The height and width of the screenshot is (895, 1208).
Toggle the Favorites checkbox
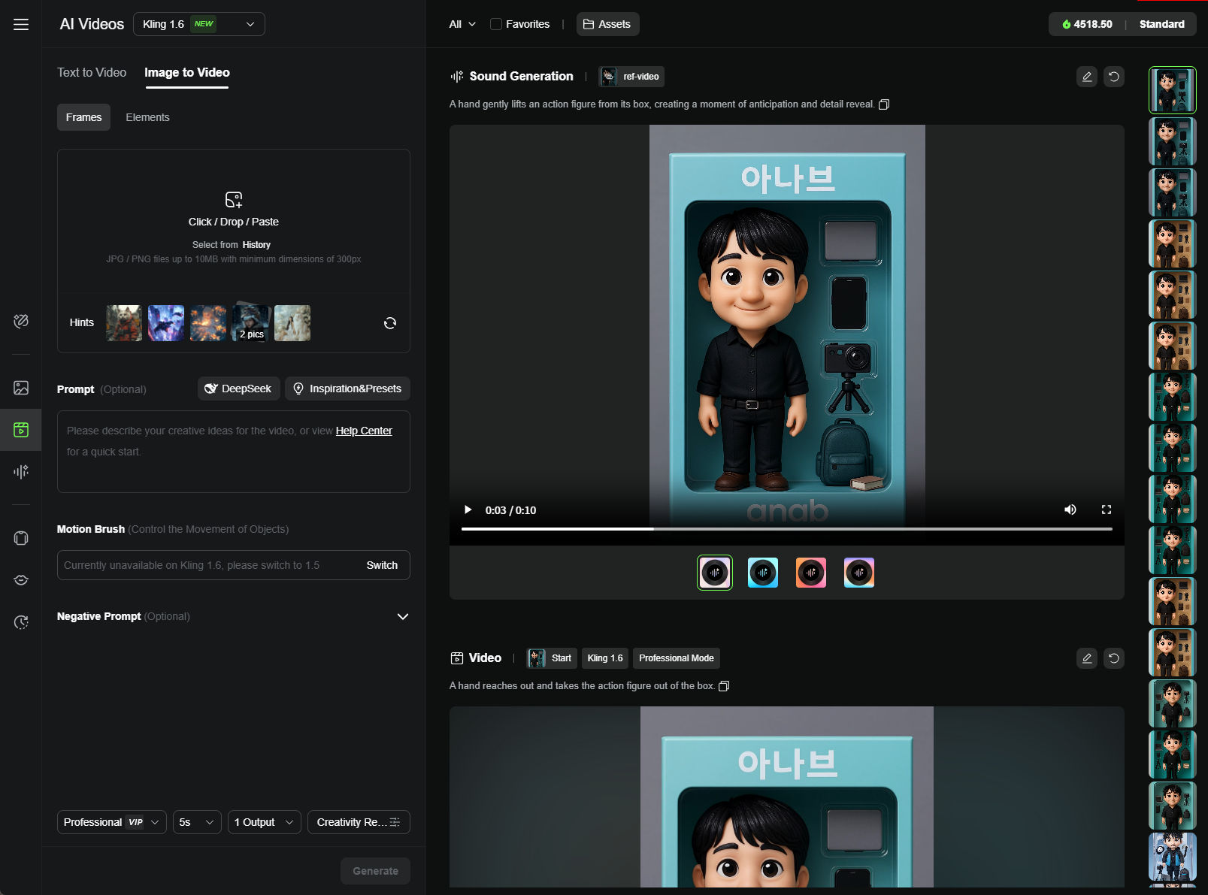(x=496, y=24)
